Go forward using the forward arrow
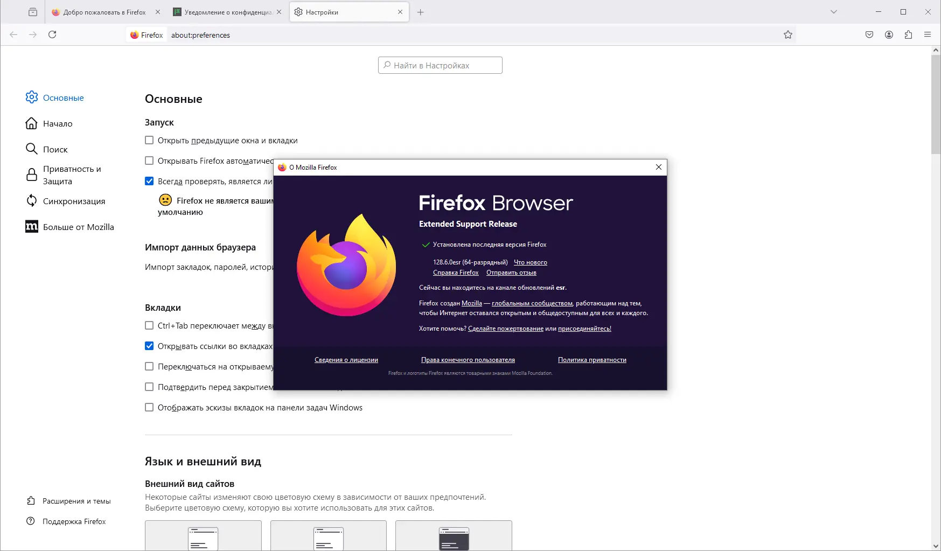The image size is (941, 551). (33, 34)
